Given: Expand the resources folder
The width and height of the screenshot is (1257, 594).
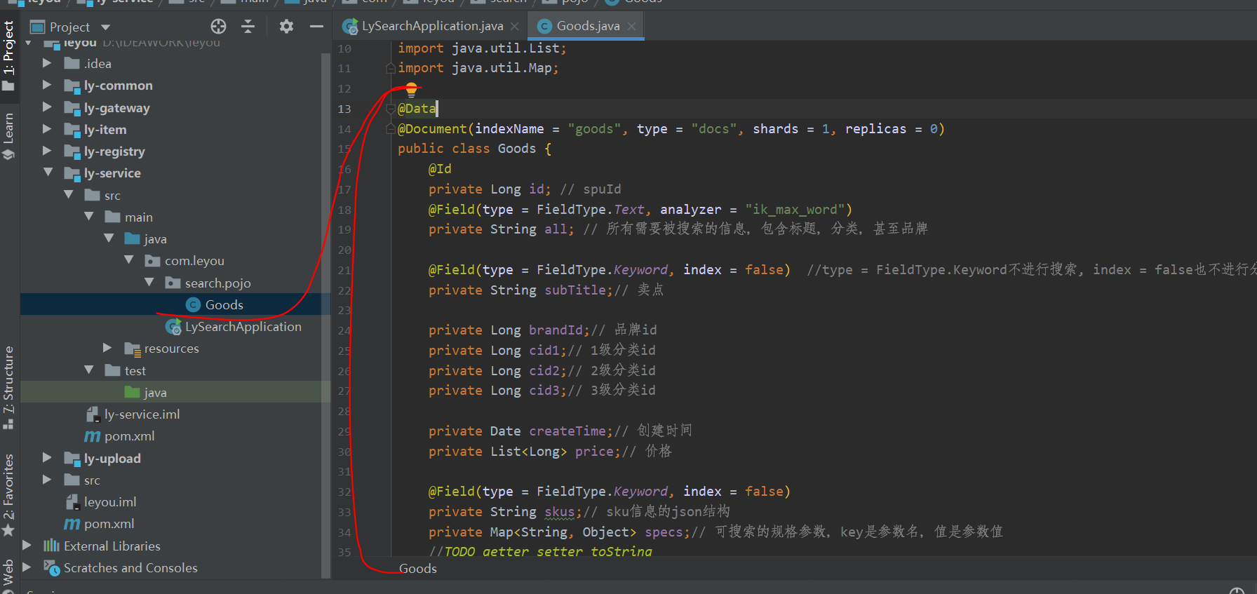Looking at the screenshot, I should pyautogui.click(x=107, y=348).
